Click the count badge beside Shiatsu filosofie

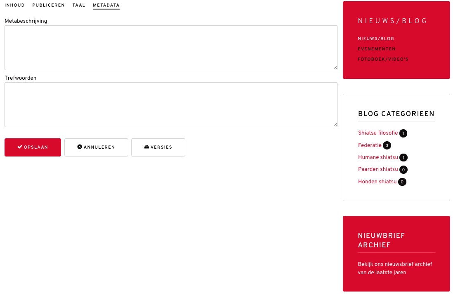click(403, 133)
